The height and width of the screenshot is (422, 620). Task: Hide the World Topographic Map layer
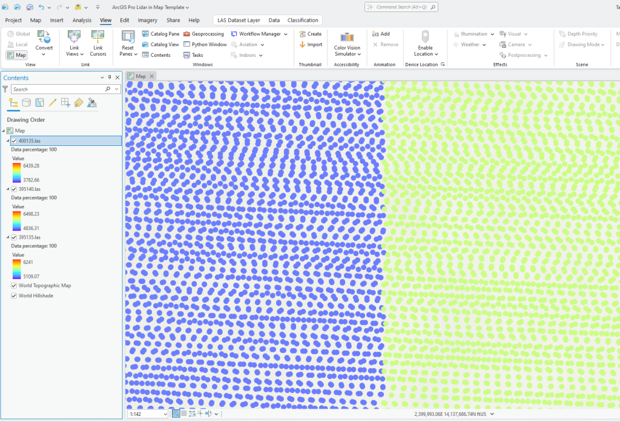click(13, 285)
